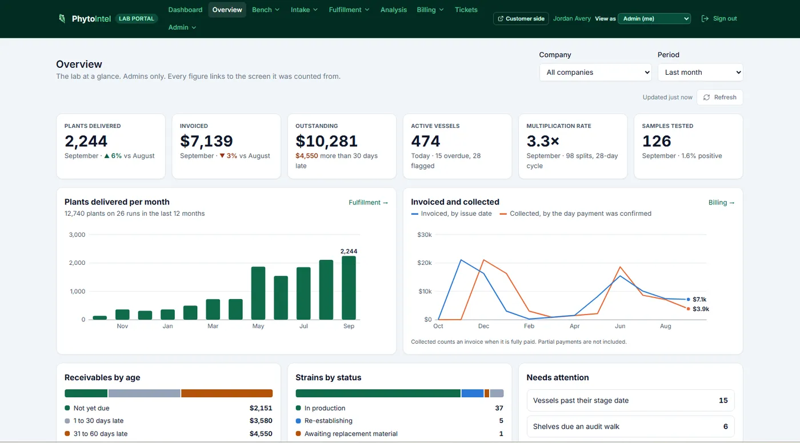Expand the Billing nav menu
The width and height of the screenshot is (800, 443).
point(430,10)
